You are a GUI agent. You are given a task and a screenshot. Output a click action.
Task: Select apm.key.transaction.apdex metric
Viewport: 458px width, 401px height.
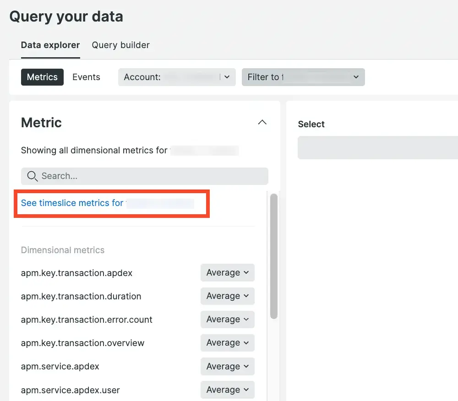(76, 273)
